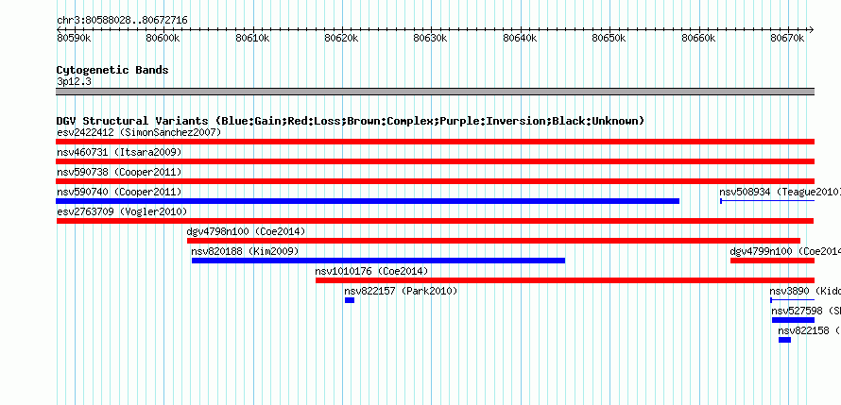Open the nsv527598 variant label

click(x=806, y=311)
